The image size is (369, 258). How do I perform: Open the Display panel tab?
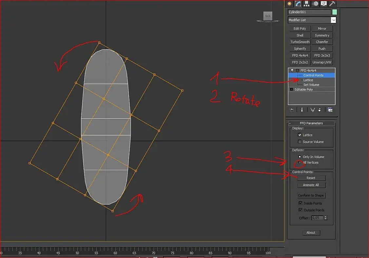click(324, 4)
